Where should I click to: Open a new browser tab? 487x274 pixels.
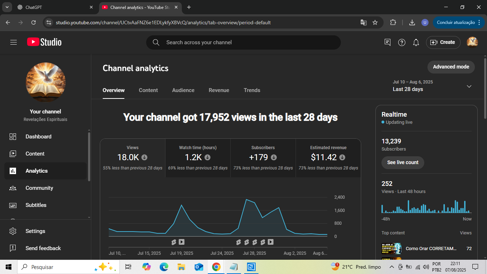(x=189, y=7)
